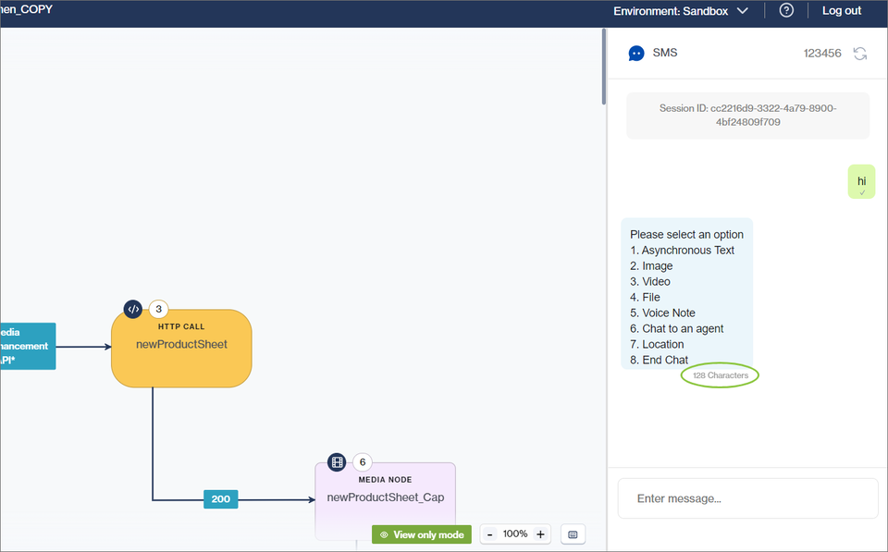
Task: Expand the Environment: Sandbox dropdown
Action: [680, 11]
